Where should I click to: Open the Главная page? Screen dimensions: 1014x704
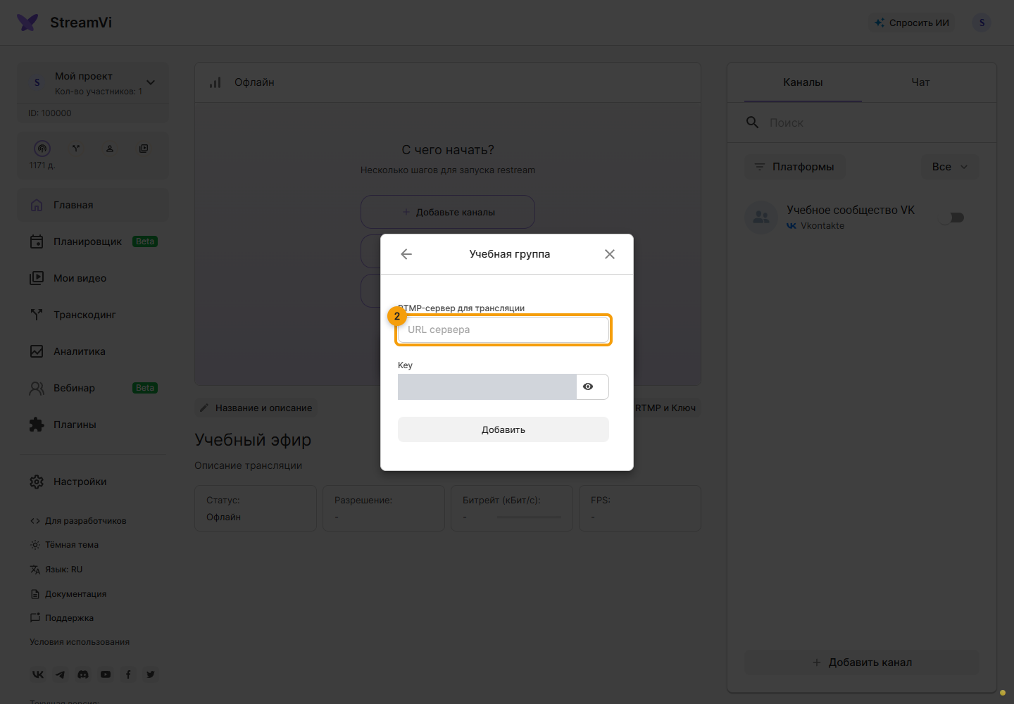pyautogui.click(x=93, y=205)
